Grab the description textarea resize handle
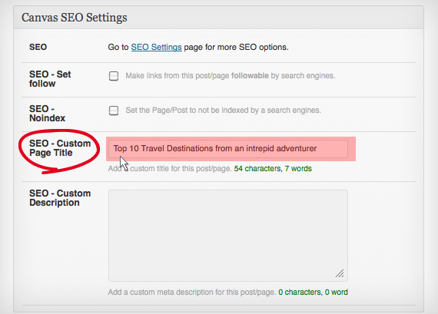Viewport: 438px width, 314px height. click(x=340, y=273)
